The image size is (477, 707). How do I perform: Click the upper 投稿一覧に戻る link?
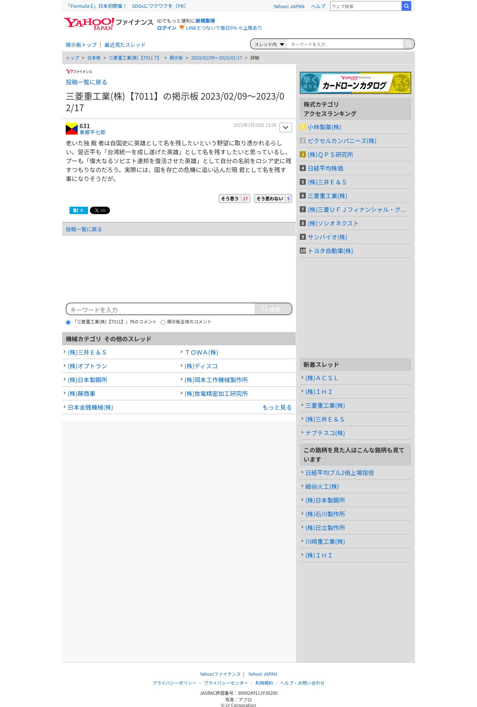tap(86, 82)
